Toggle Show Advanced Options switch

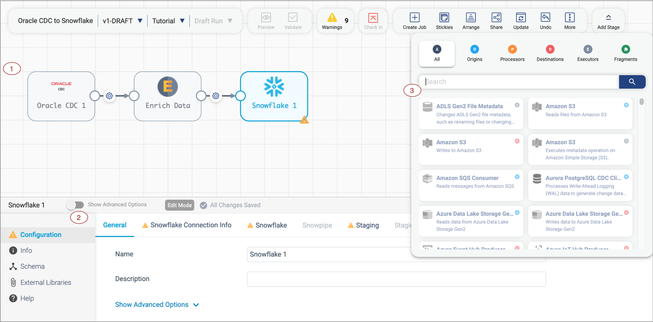pyautogui.click(x=75, y=205)
